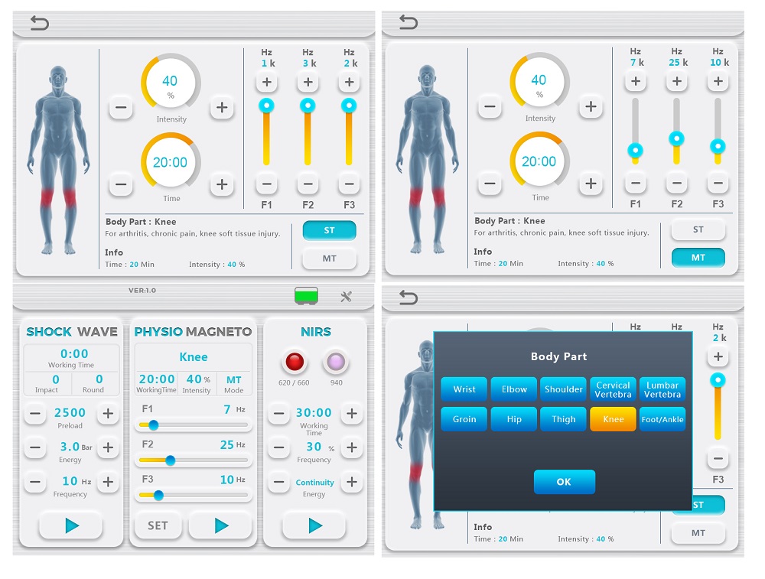
Task: Toggle the red 620/660 NIRS light
Action: coord(295,362)
